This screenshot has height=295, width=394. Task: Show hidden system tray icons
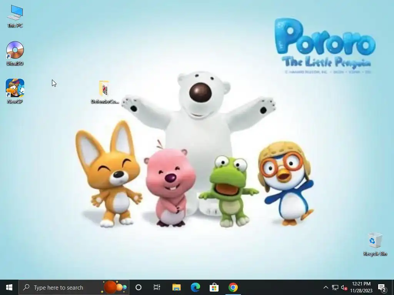tap(326, 287)
